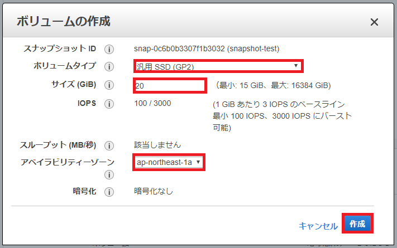The width and height of the screenshot is (397, 248).
Task: Click the スループット (MB/秒) label
Action: pos(58,145)
